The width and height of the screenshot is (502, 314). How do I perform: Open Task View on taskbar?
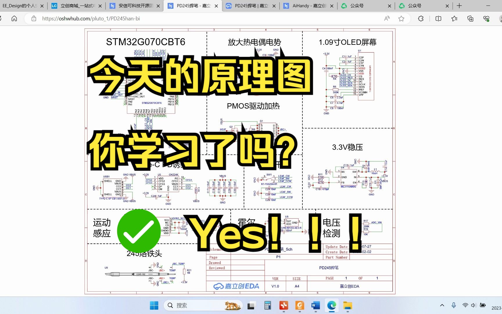251,305
